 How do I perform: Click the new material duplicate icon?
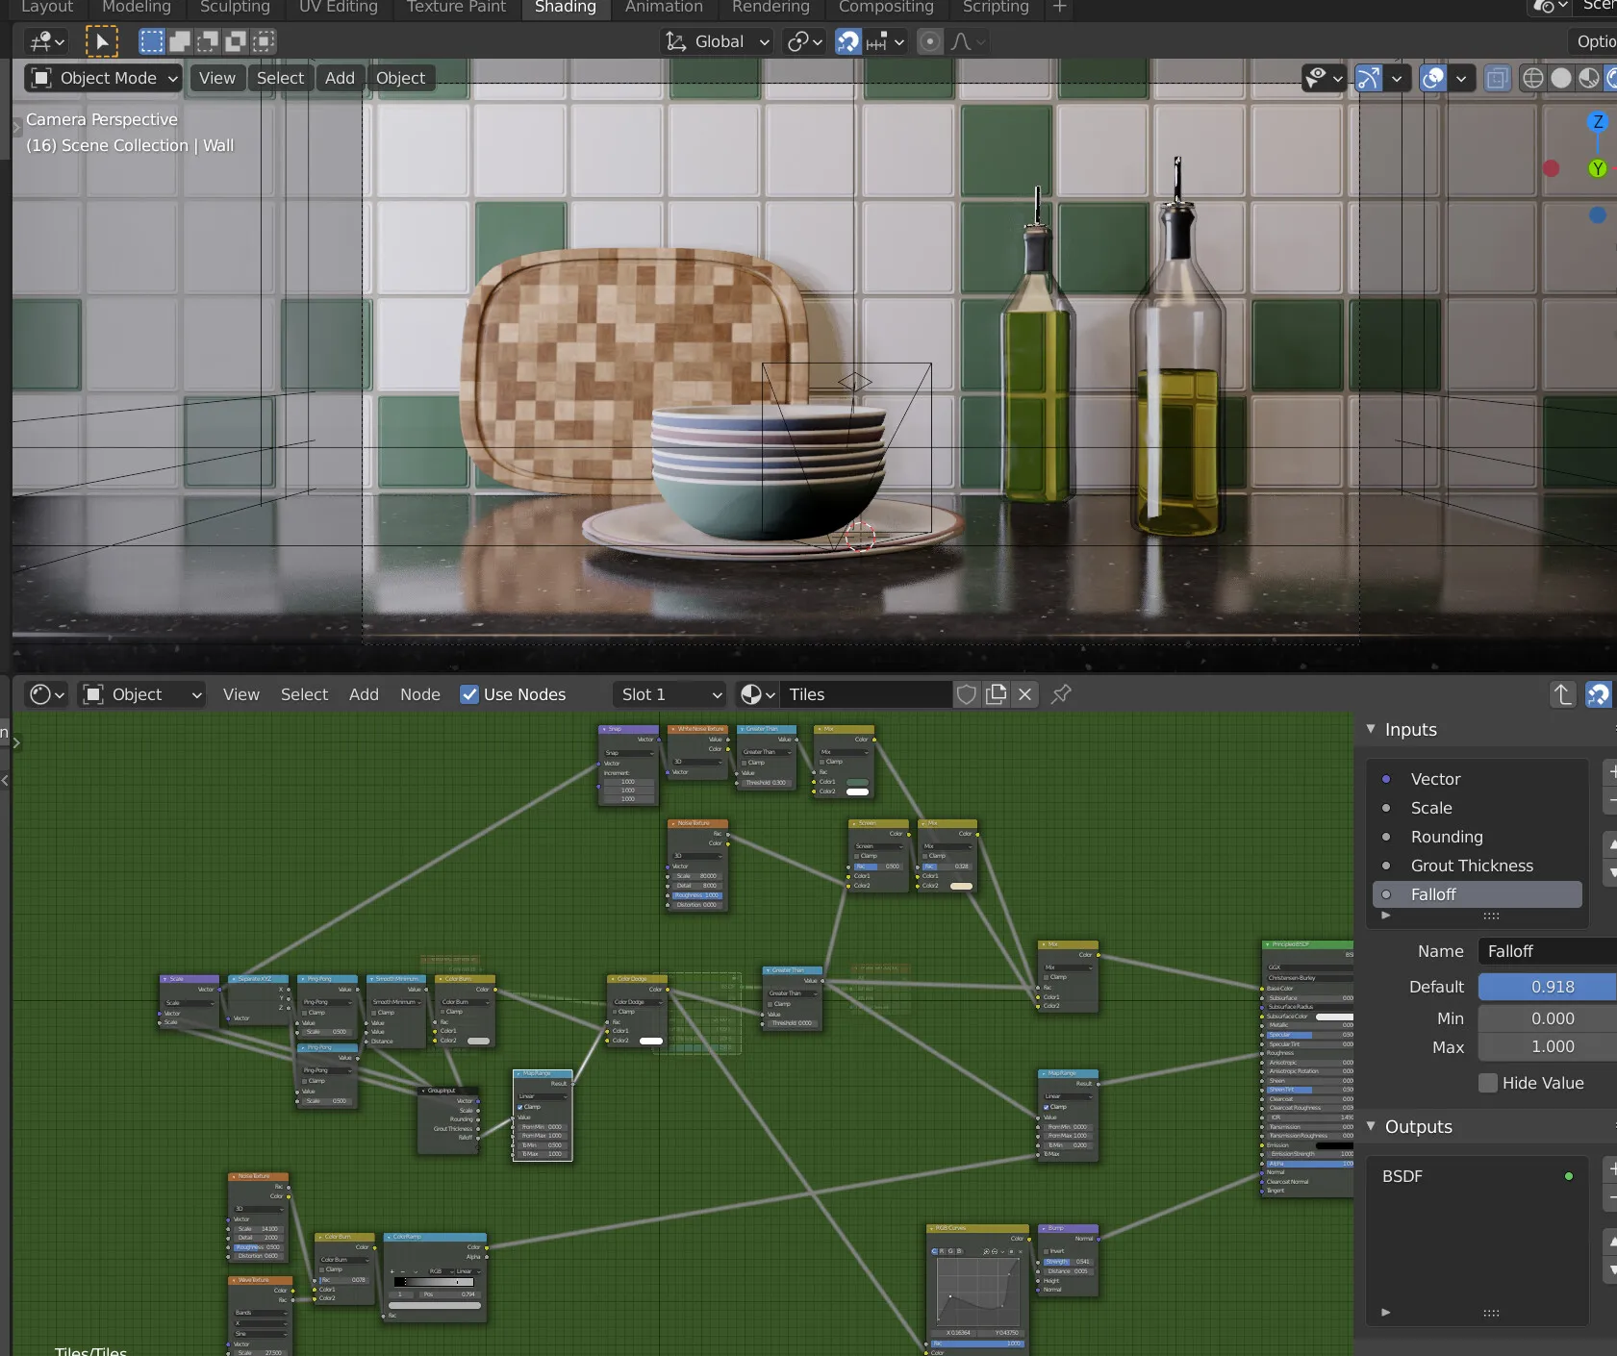[x=997, y=694]
